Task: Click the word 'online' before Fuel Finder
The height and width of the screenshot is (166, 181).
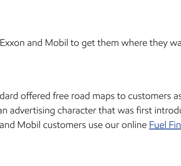Action: click(x=134, y=125)
